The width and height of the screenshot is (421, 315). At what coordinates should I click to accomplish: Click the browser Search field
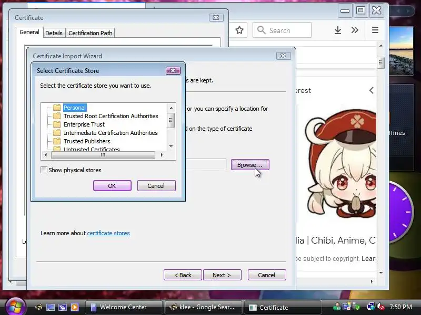point(282,30)
